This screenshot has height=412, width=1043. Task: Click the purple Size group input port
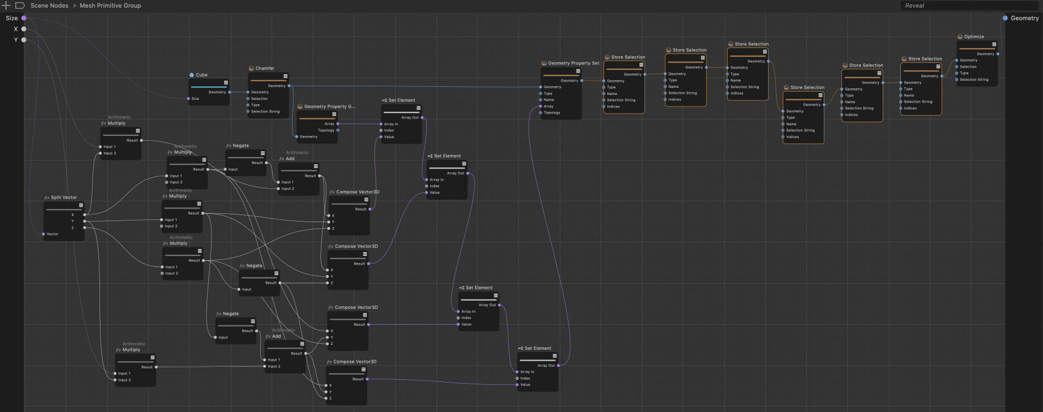point(24,18)
